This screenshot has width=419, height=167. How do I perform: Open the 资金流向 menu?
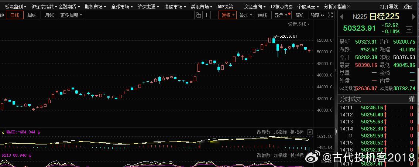(255, 6)
